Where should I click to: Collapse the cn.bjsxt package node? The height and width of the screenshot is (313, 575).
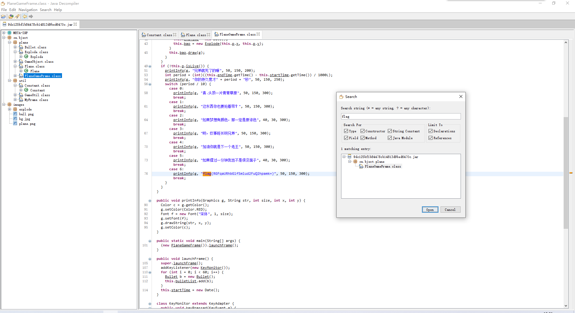pyautogui.click(x=4, y=38)
